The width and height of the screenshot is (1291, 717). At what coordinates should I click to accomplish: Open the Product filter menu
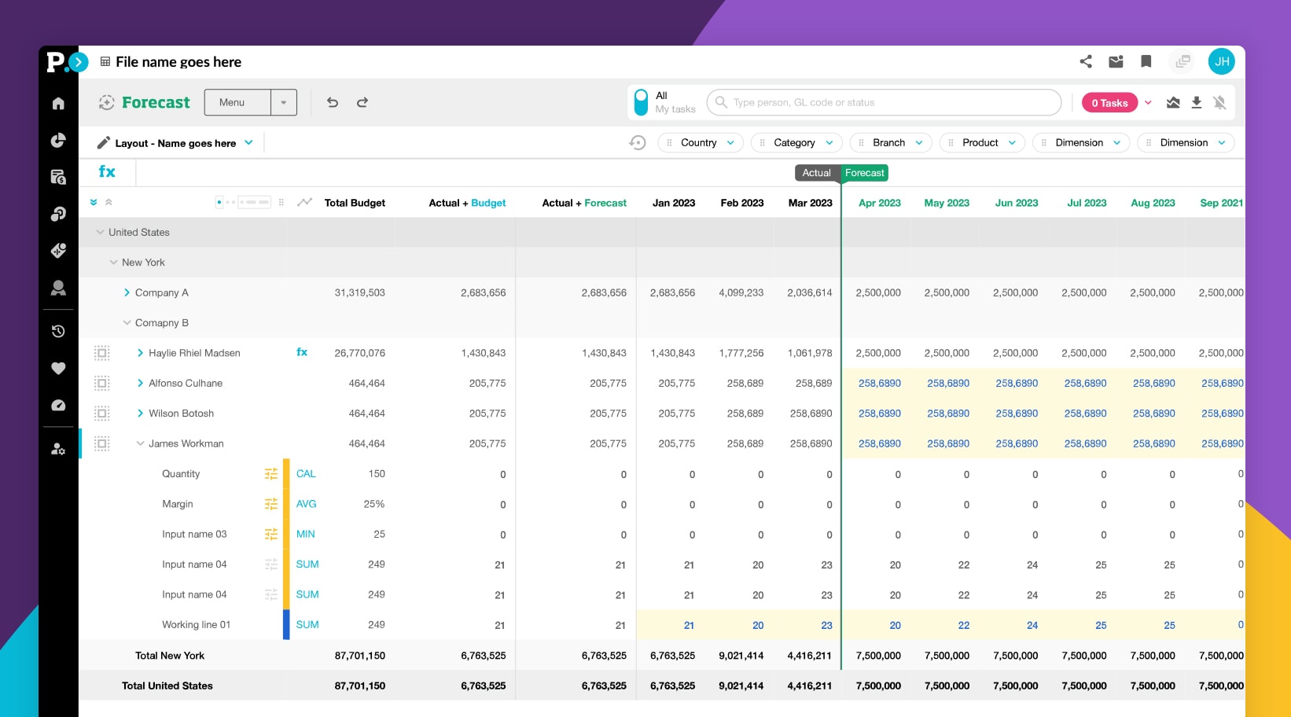click(x=981, y=142)
